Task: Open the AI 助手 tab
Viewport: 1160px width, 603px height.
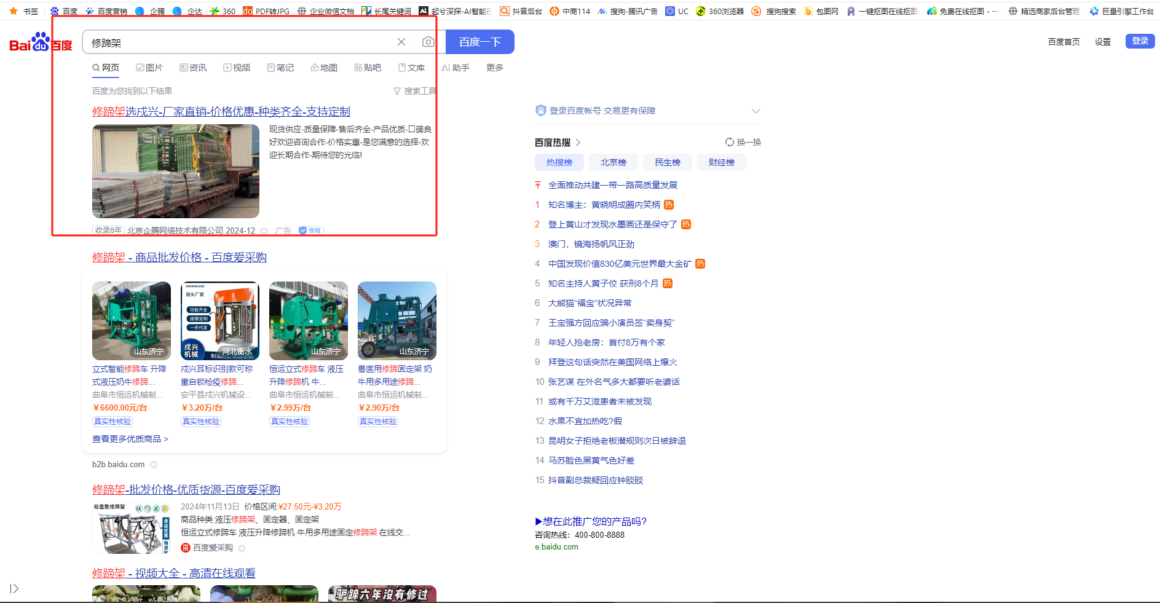Action: coord(456,68)
